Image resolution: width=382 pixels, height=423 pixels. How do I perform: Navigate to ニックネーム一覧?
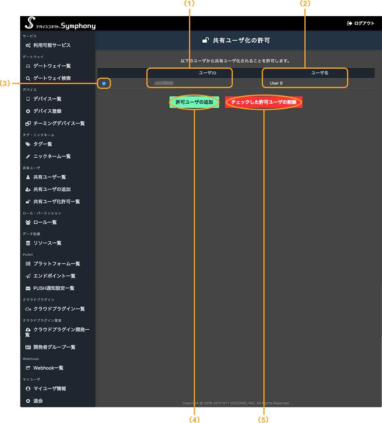(52, 156)
